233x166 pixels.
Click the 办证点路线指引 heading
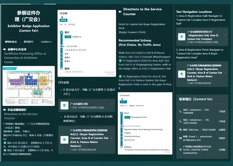click(17, 110)
